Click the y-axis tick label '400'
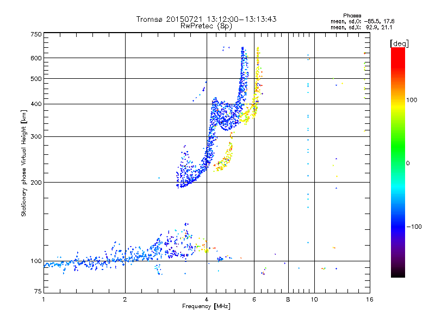The image size is (435, 326). [36, 104]
